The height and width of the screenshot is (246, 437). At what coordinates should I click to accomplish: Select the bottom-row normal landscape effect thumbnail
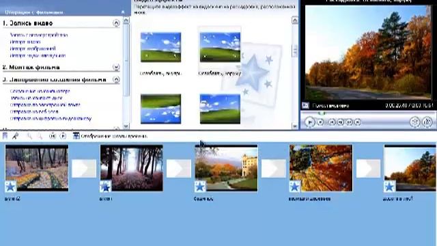tap(220, 109)
